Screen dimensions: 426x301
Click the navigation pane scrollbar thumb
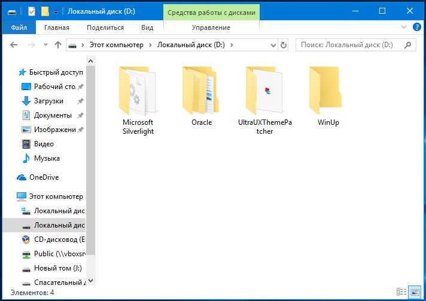click(x=91, y=160)
